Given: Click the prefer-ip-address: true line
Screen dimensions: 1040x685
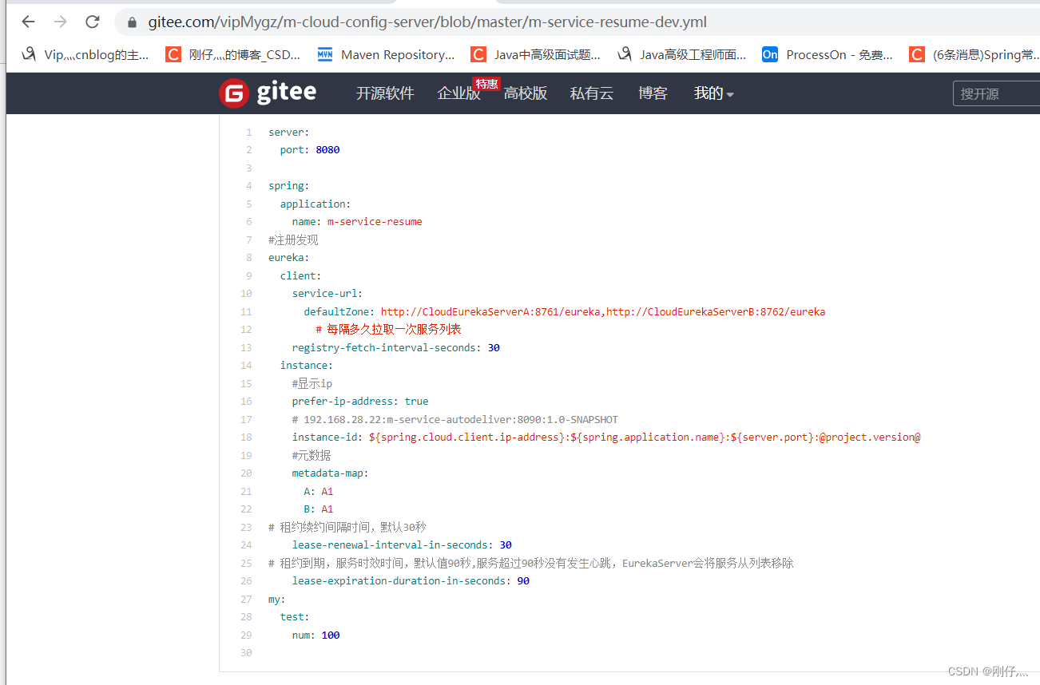Looking at the screenshot, I should [x=360, y=402].
